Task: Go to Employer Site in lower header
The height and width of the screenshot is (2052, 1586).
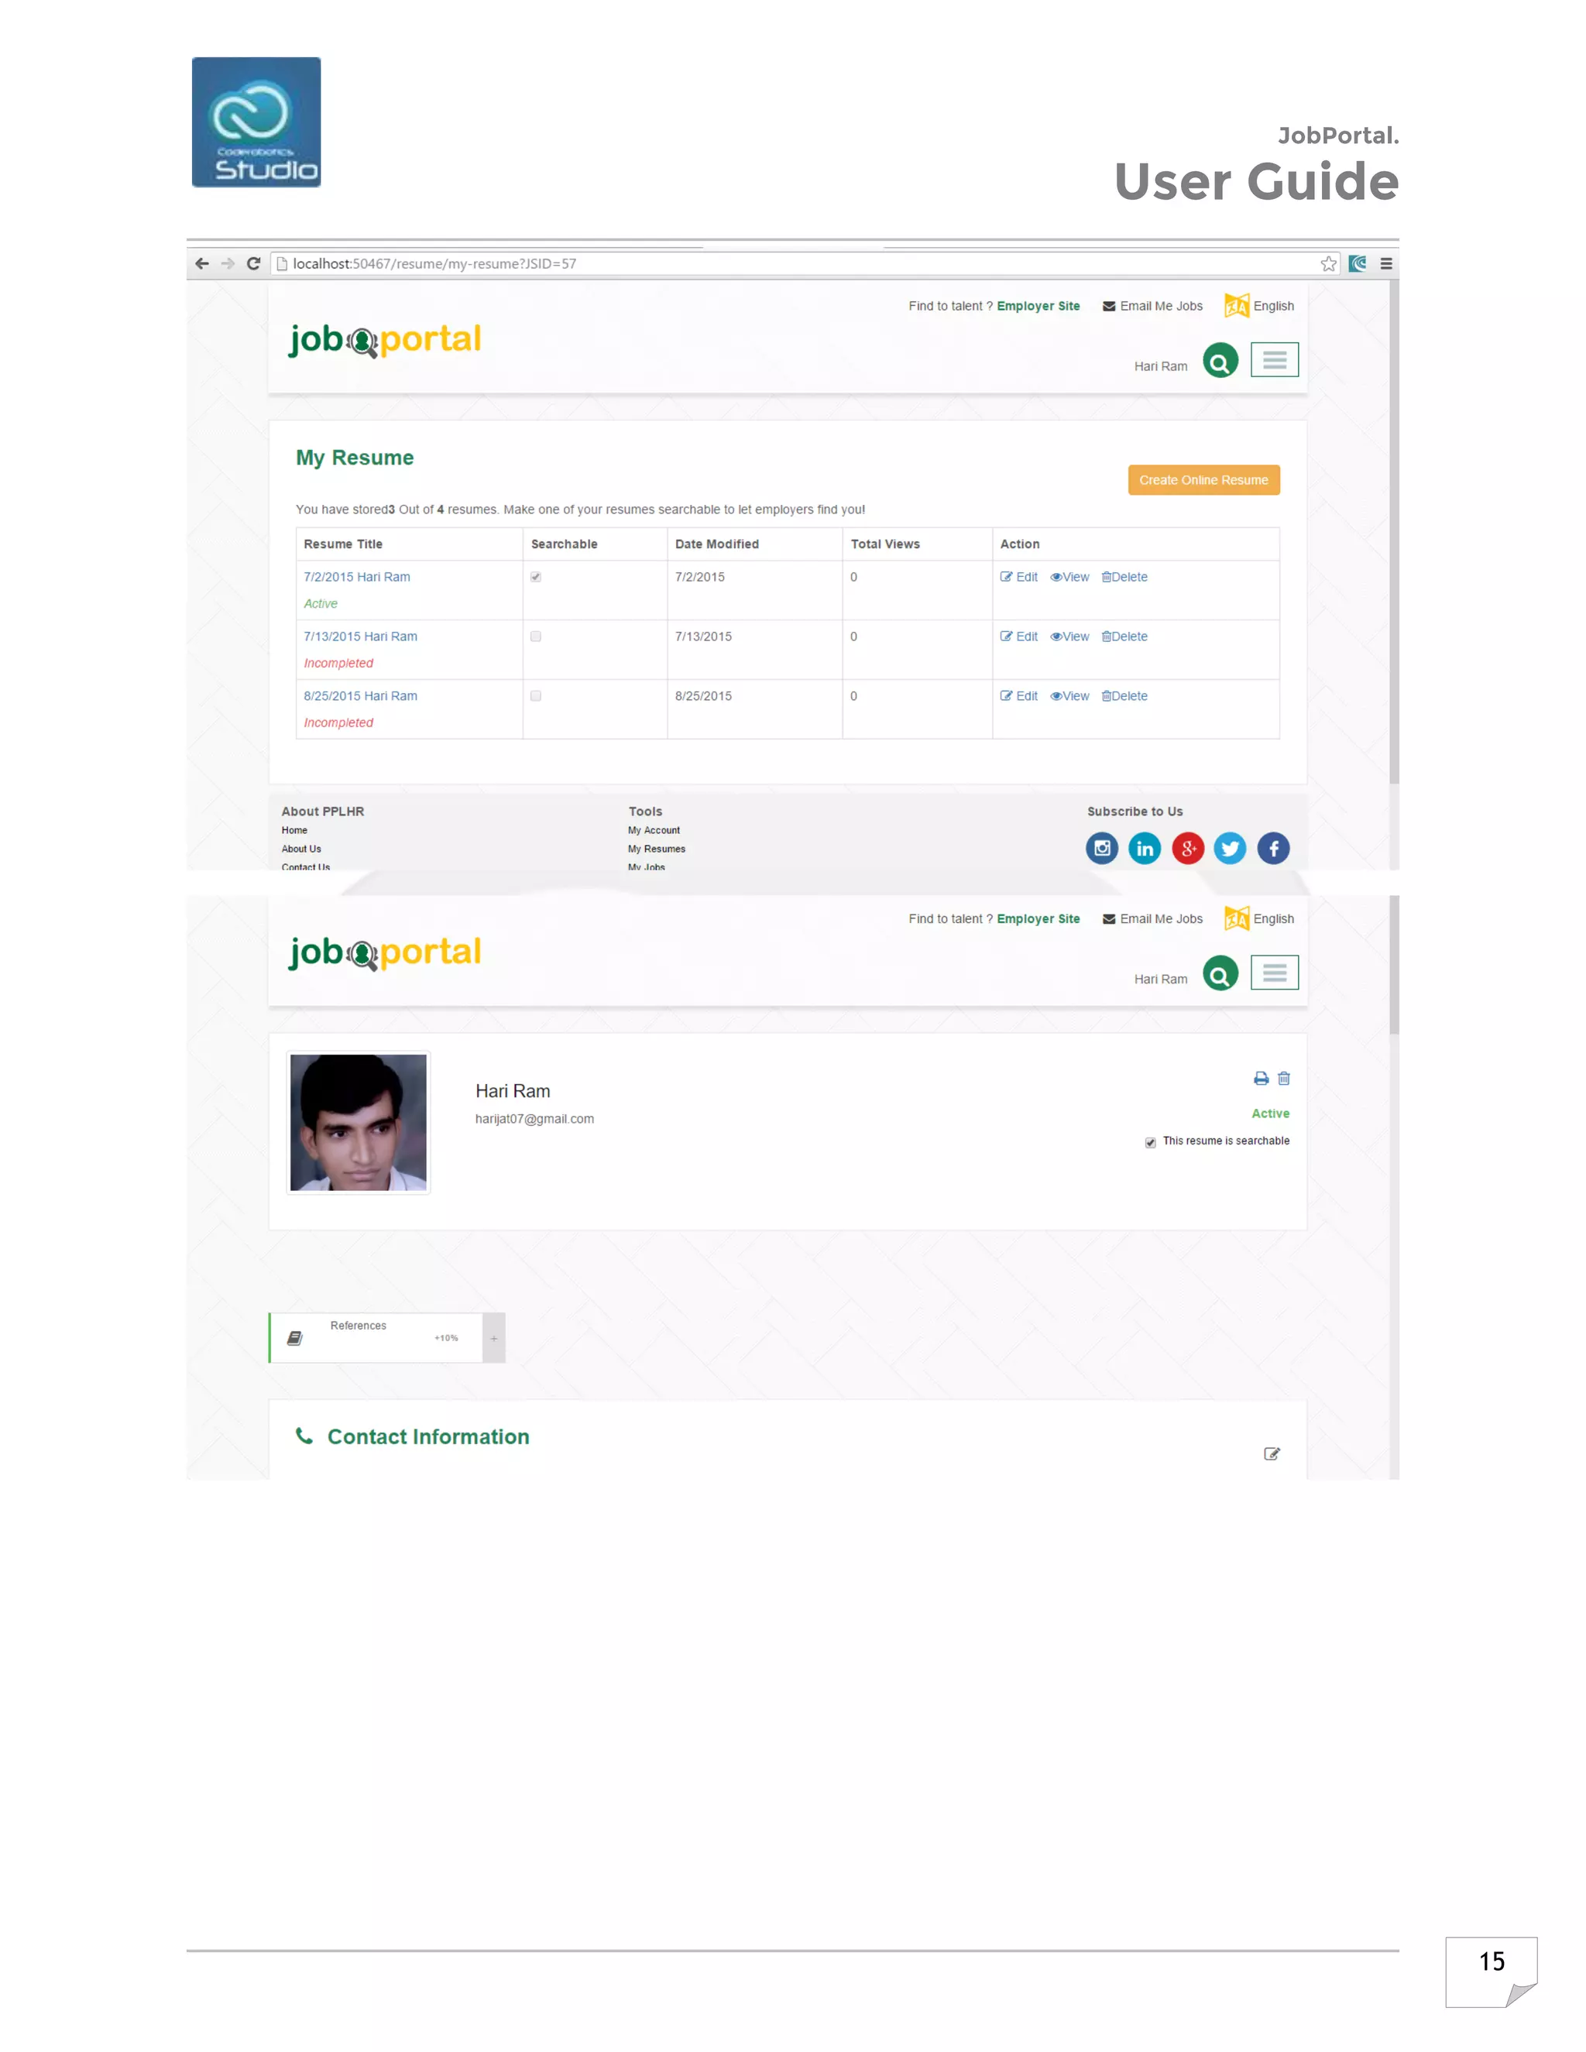Action: click(x=1038, y=919)
